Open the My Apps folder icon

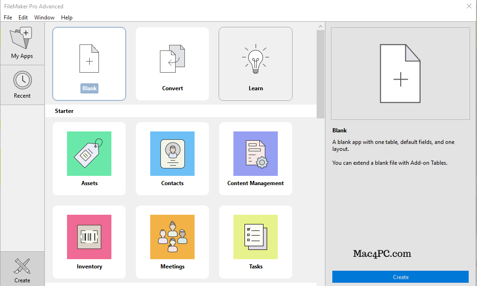tap(21, 38)
